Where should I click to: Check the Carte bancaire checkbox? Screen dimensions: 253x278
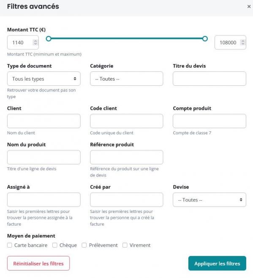click(x=10, y=245)
